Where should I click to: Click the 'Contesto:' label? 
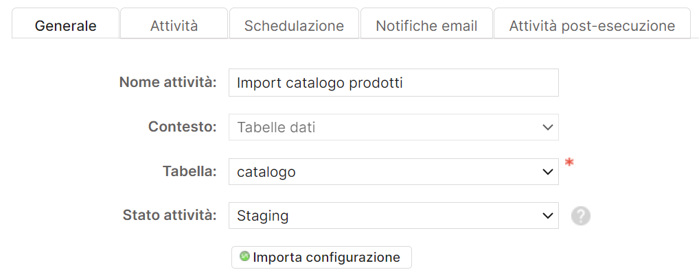click(x=183, y=127)
